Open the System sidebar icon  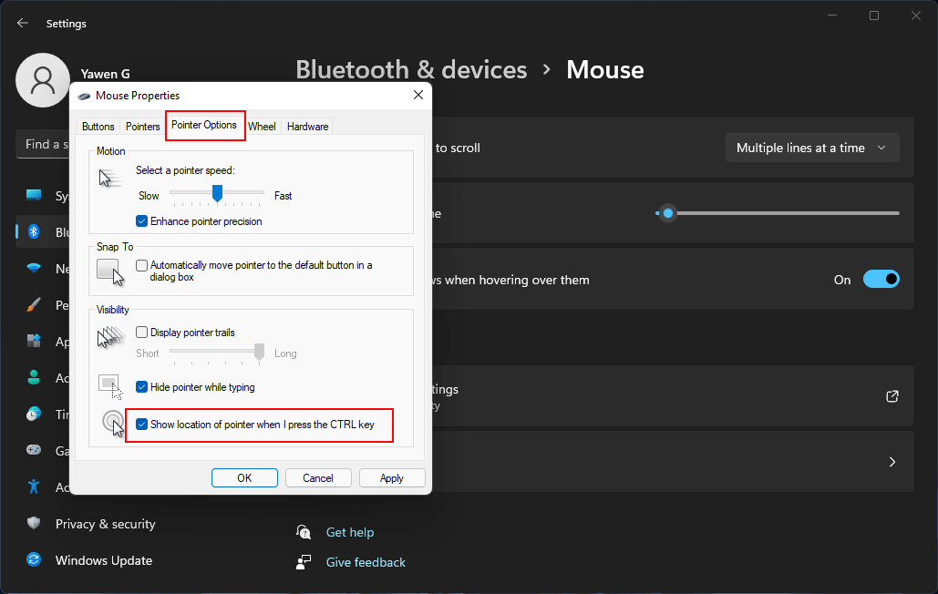(34, 195)
